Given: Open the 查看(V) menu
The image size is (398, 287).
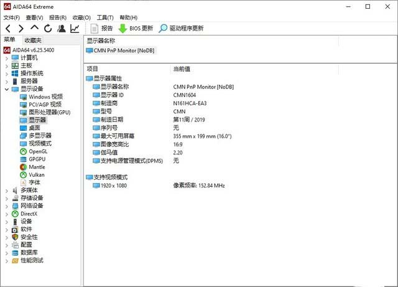Looking at the screenshot, I should click(x=35, y=17).
